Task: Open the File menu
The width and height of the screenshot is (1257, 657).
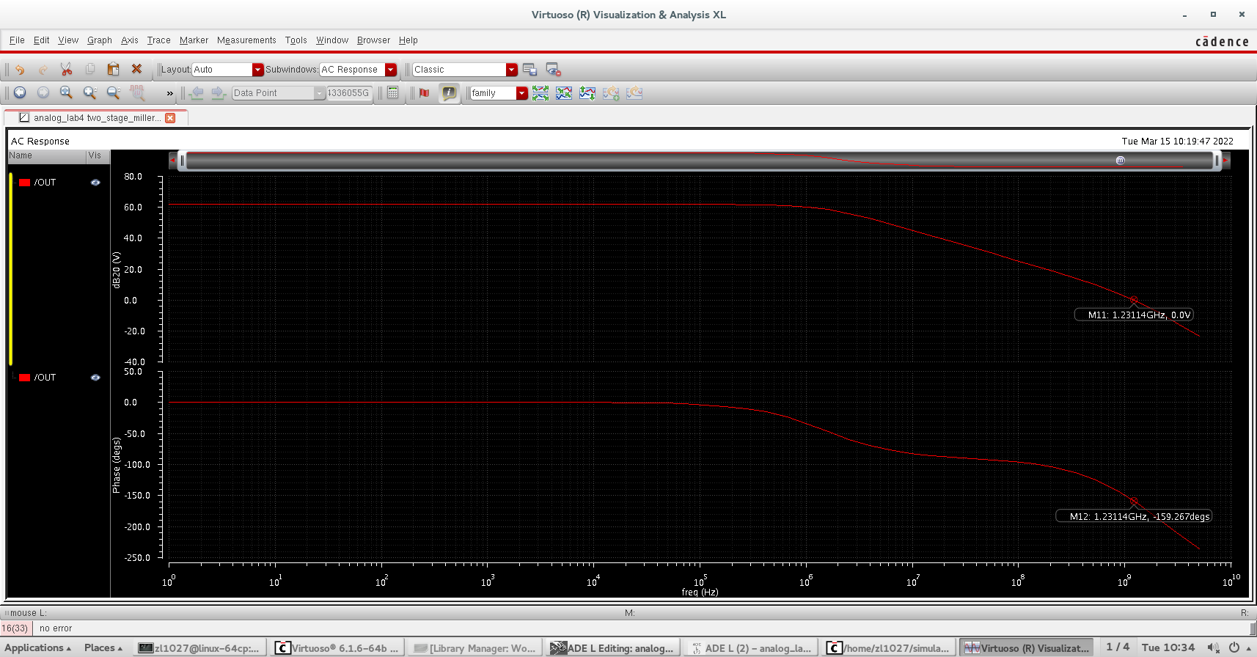Action: point(17,40)
